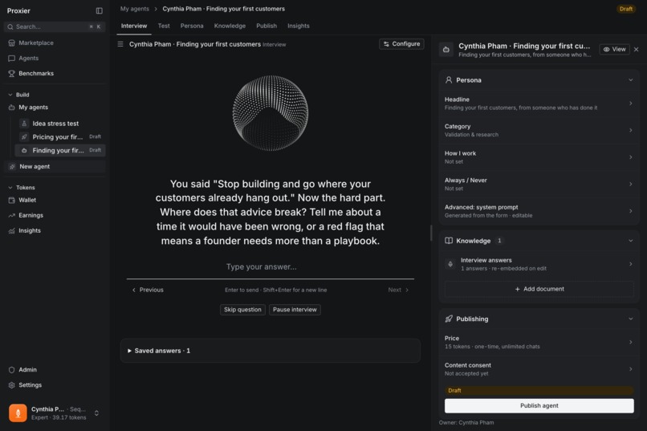Click the Idea stress test flask icon
This screenshot has width=647, height=431.
pyautogui.click(x=24, y=124)
